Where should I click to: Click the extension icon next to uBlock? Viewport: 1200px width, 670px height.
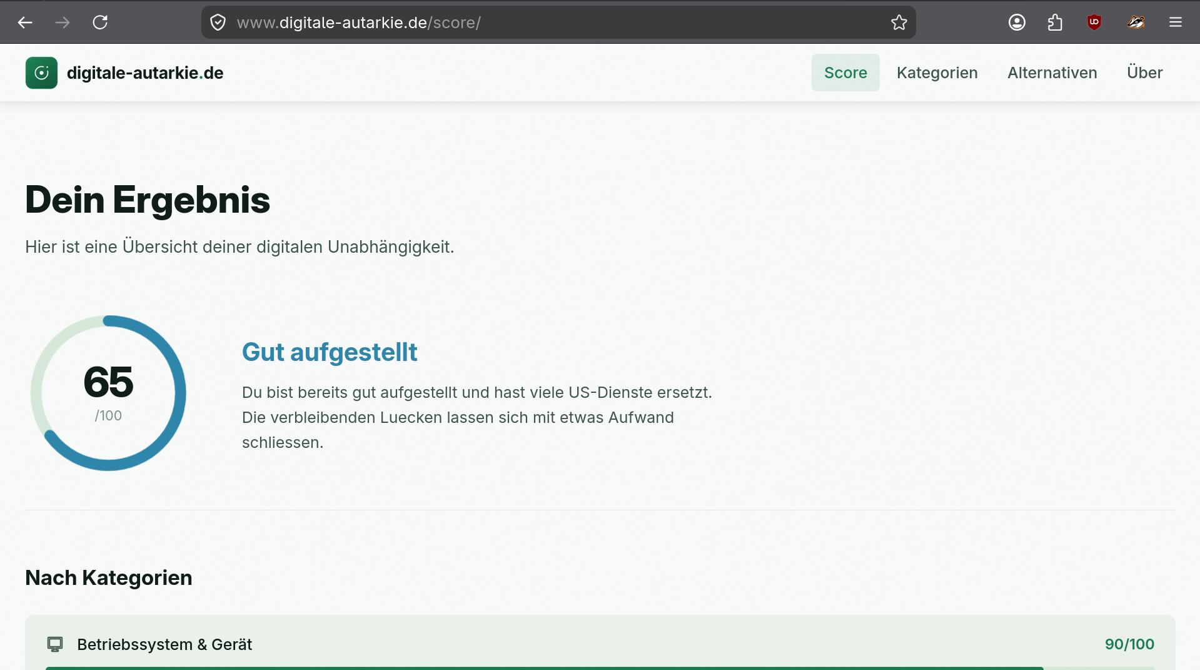pos(1136,23)
